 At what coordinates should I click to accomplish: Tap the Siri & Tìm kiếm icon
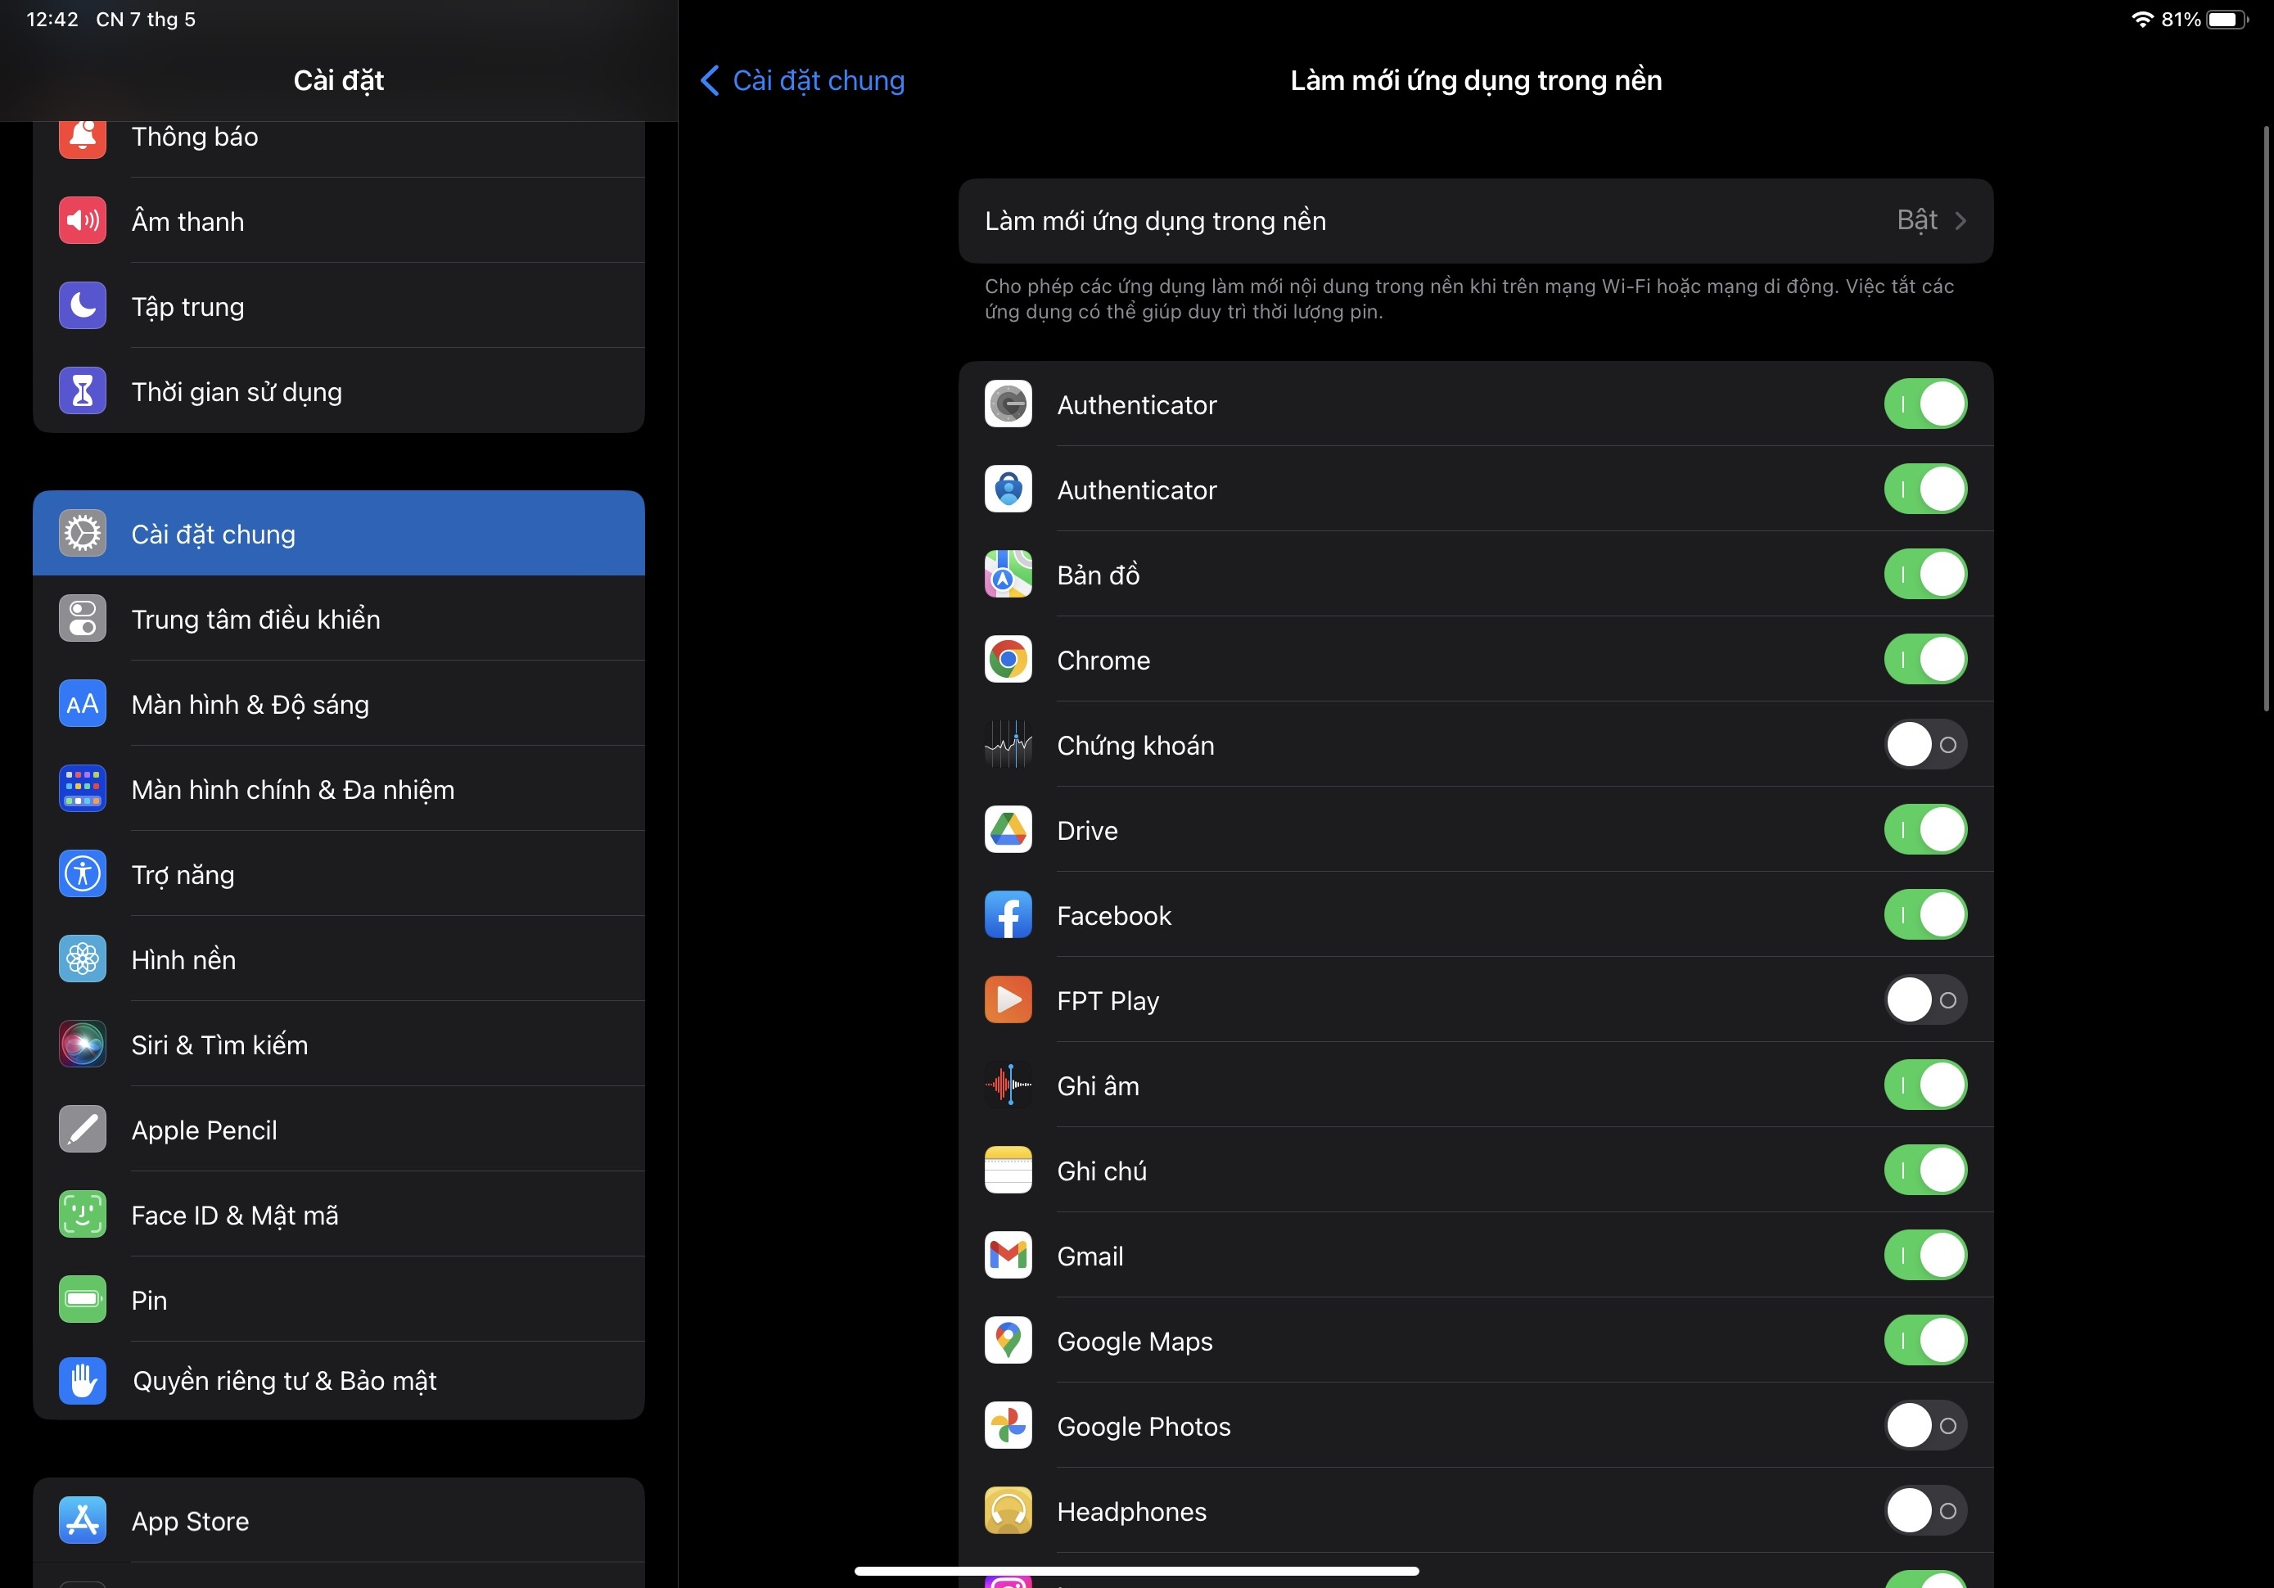(82, 1044)
